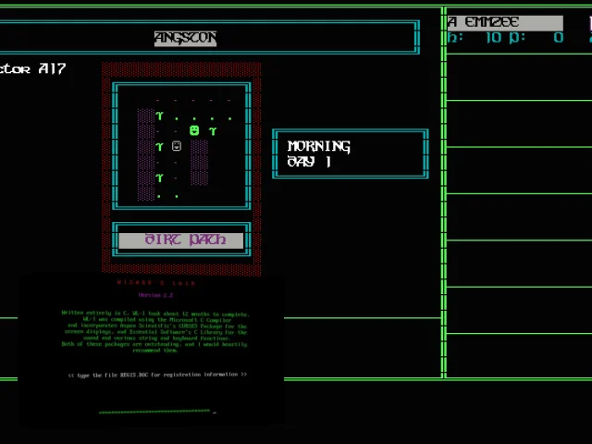Click the topmost plant glyph on the map

coord(159,116)
